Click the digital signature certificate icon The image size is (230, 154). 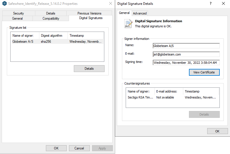(x=128, y=24)
